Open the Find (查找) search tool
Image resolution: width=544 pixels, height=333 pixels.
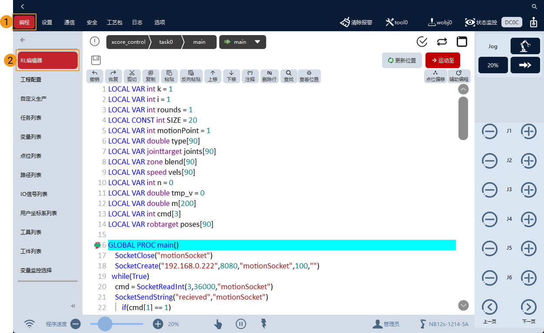[289, 76]
